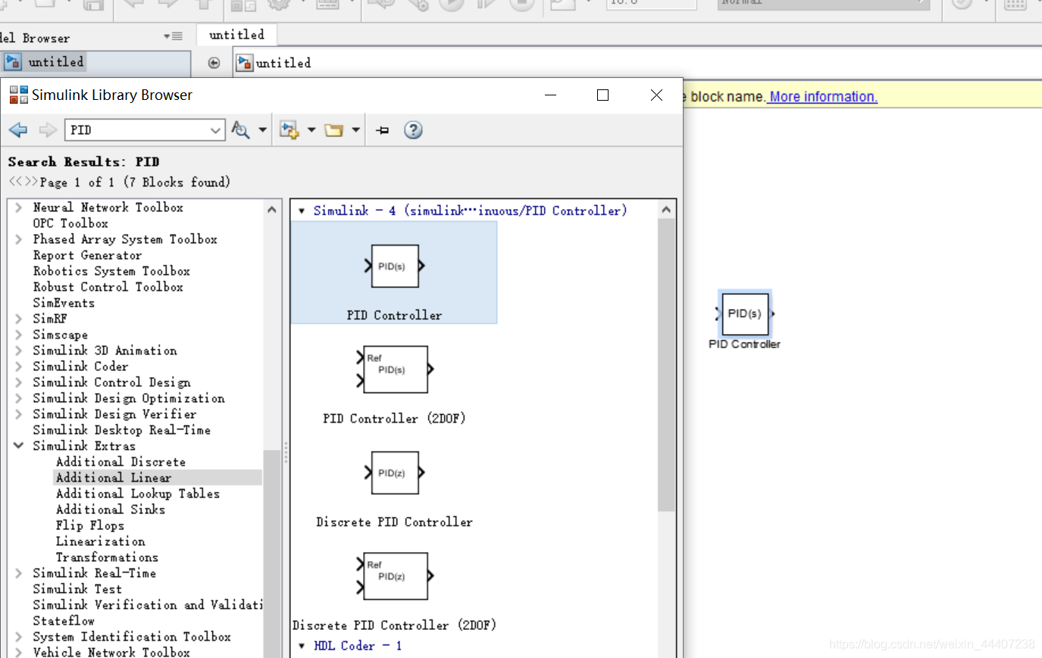Screen dimensions: 1042x658
Task: Click the untitled breadcrumb text in editor
Action: (x=283, y=63)
